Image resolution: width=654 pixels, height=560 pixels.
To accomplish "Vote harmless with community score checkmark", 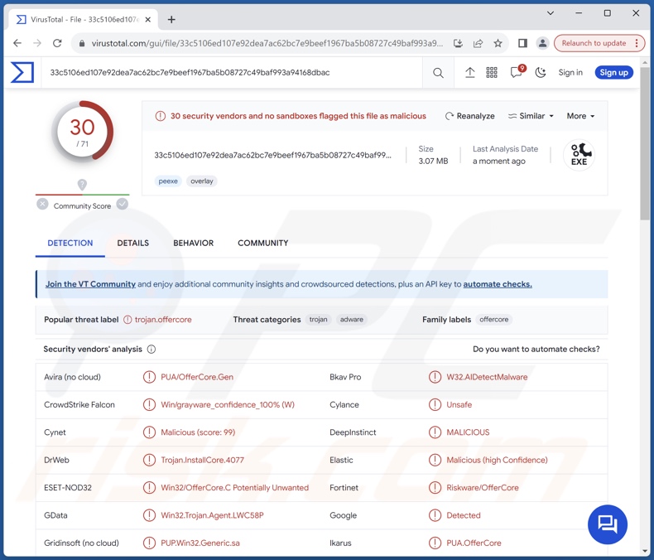I will coord(123,204).
